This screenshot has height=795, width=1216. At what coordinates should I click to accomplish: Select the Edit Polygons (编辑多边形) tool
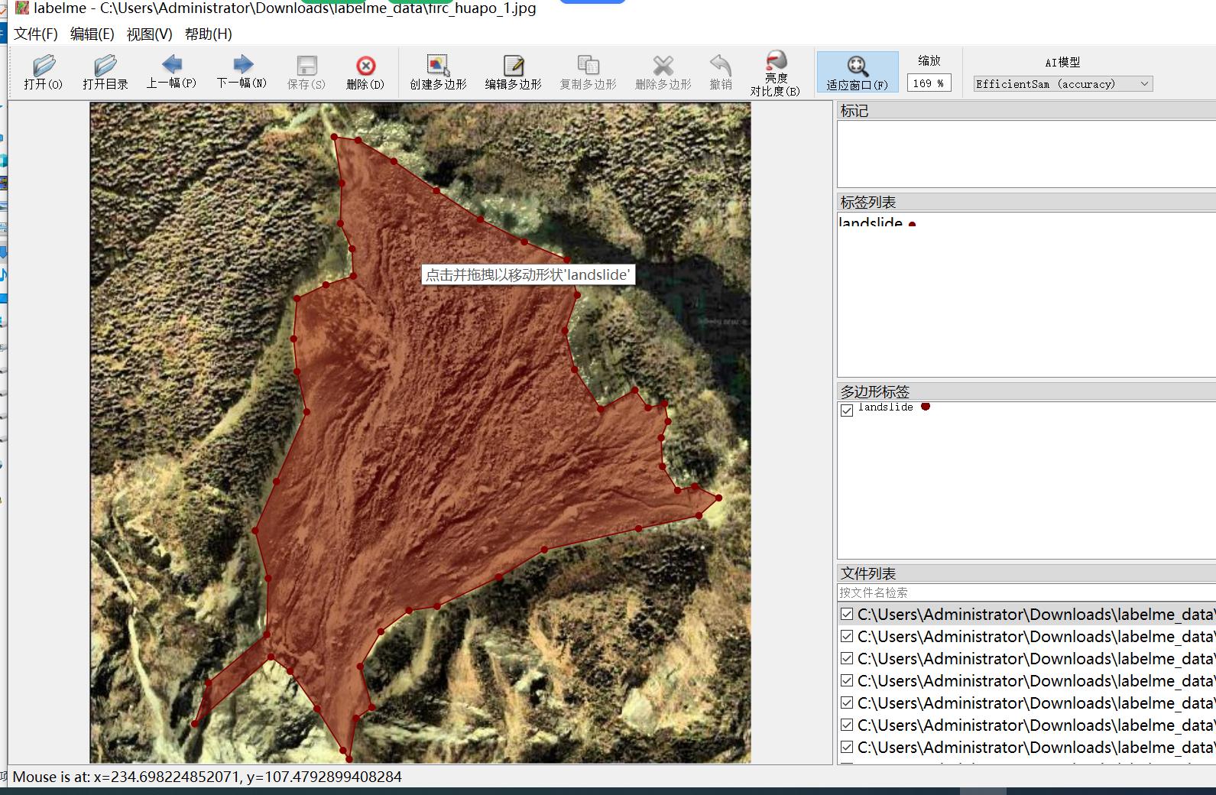point(513,73)
